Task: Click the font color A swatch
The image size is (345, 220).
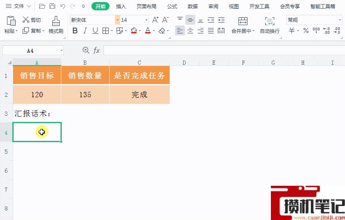Action: 148,30
